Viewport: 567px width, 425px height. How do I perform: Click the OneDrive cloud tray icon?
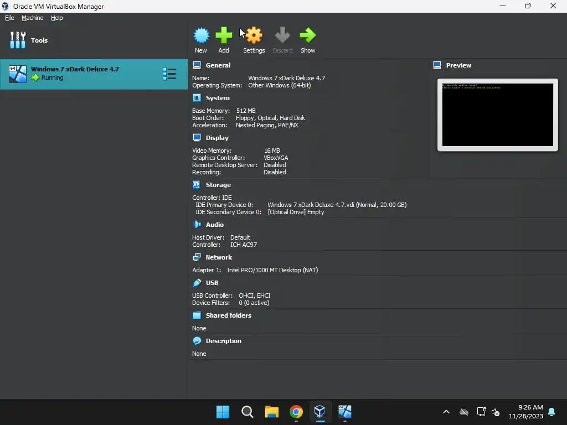[x=464, y=412]
